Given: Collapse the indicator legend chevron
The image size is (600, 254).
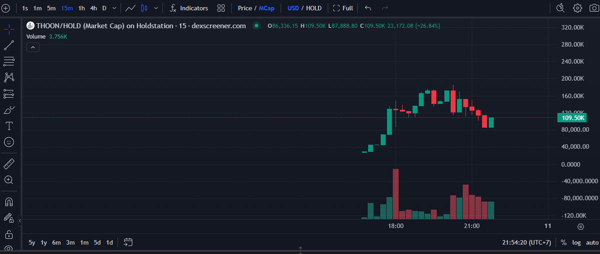Looking at the screenshot, I should 32,47.
